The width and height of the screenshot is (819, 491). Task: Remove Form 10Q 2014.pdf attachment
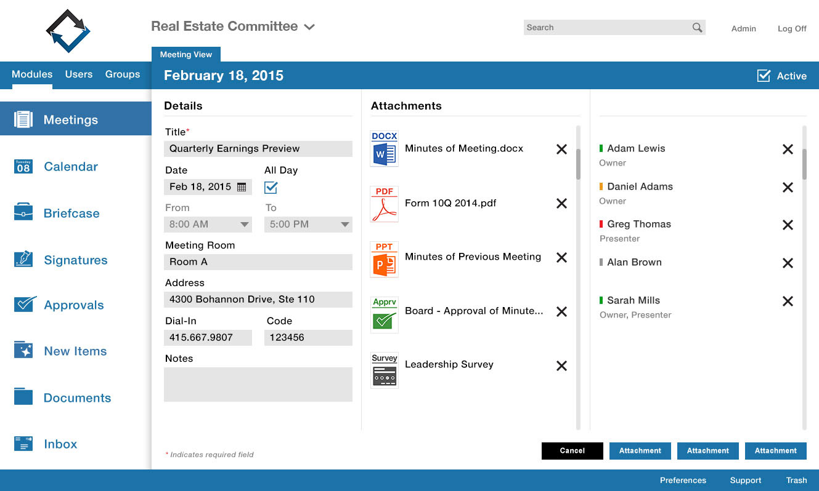point(561,203)
